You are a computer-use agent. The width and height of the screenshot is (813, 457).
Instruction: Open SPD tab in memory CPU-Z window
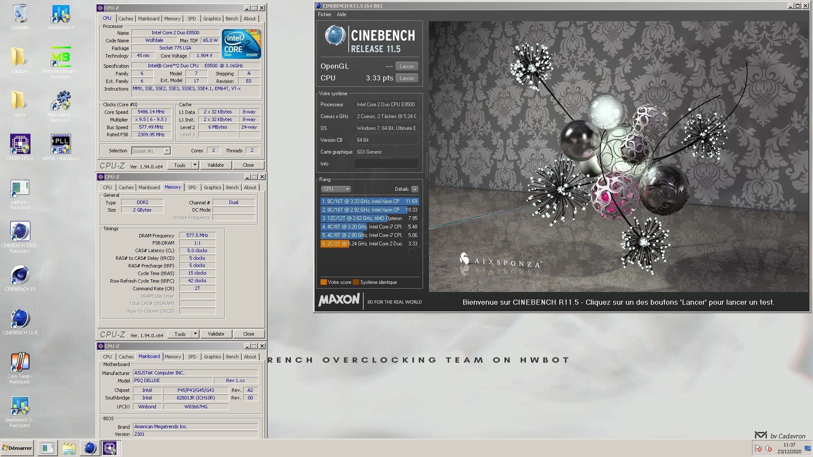(x=192, y=187)
